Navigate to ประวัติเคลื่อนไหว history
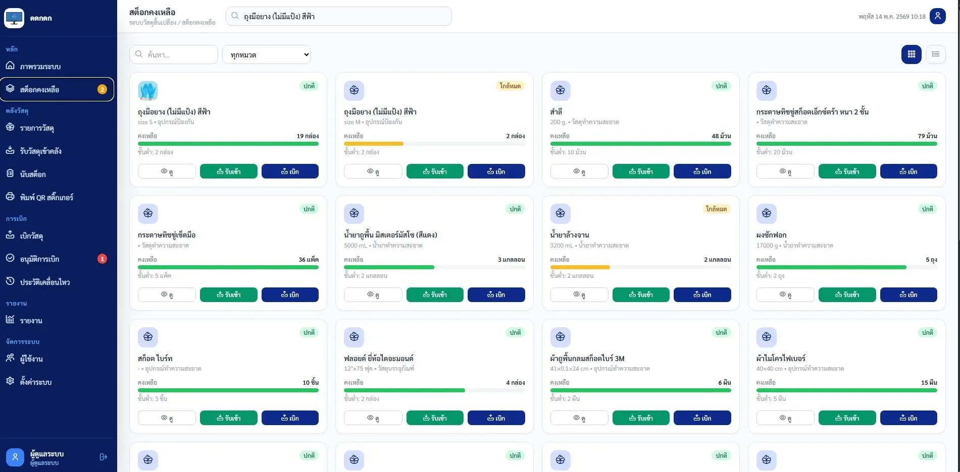The image size is (960, 472). [57, 282]
